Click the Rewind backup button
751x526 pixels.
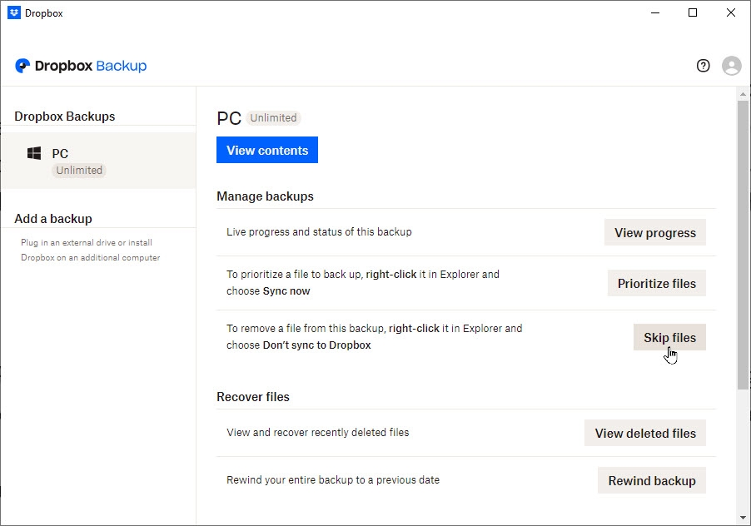pos(651,480)
